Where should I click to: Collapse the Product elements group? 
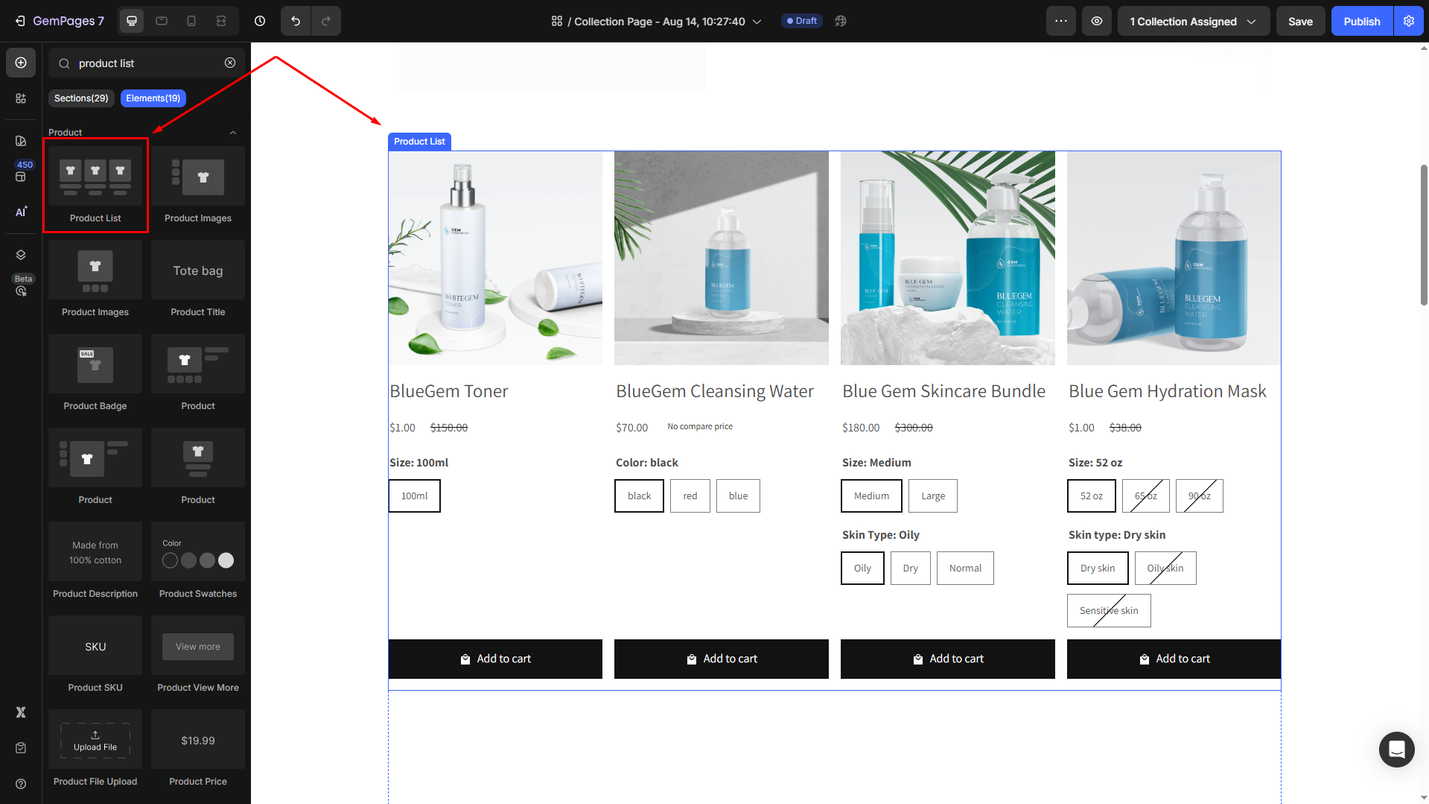tap(233, 133)
